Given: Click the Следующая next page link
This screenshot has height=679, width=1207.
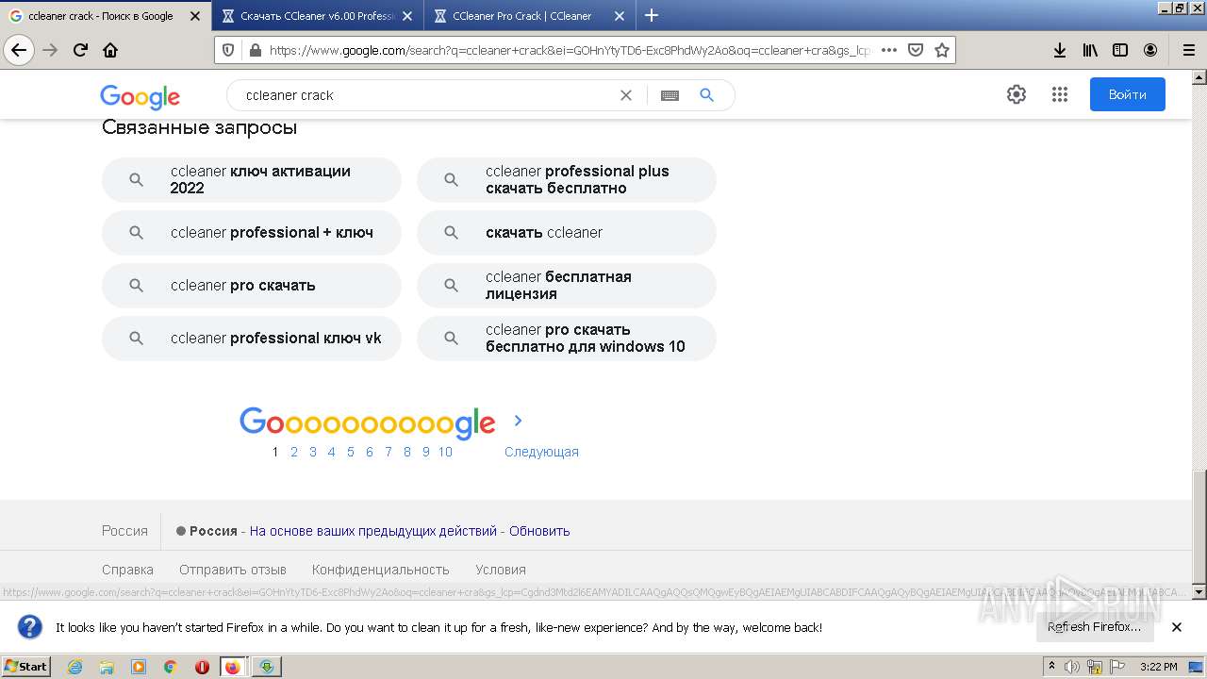Looking at the screenshot, I should click(541, 452).
